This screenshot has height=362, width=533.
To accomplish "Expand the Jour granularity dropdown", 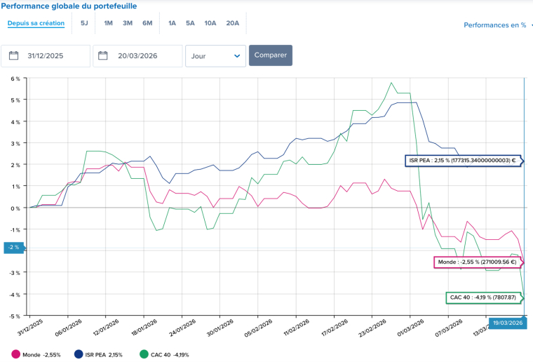I will tap(215, 56).
